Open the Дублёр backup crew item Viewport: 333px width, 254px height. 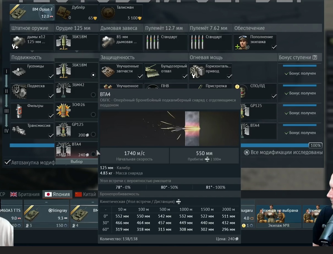(x=77, y=13)
